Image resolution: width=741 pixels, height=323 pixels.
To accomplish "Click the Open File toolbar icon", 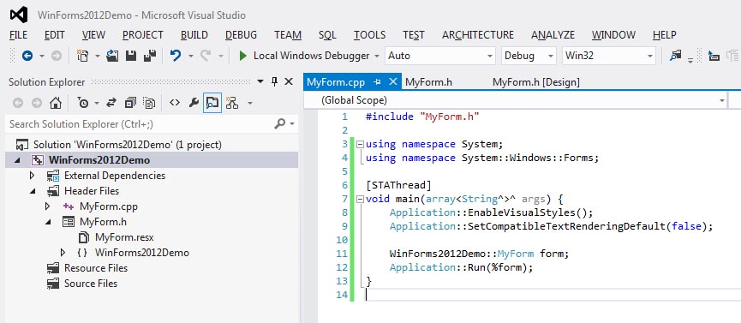I will coord(112,56).
